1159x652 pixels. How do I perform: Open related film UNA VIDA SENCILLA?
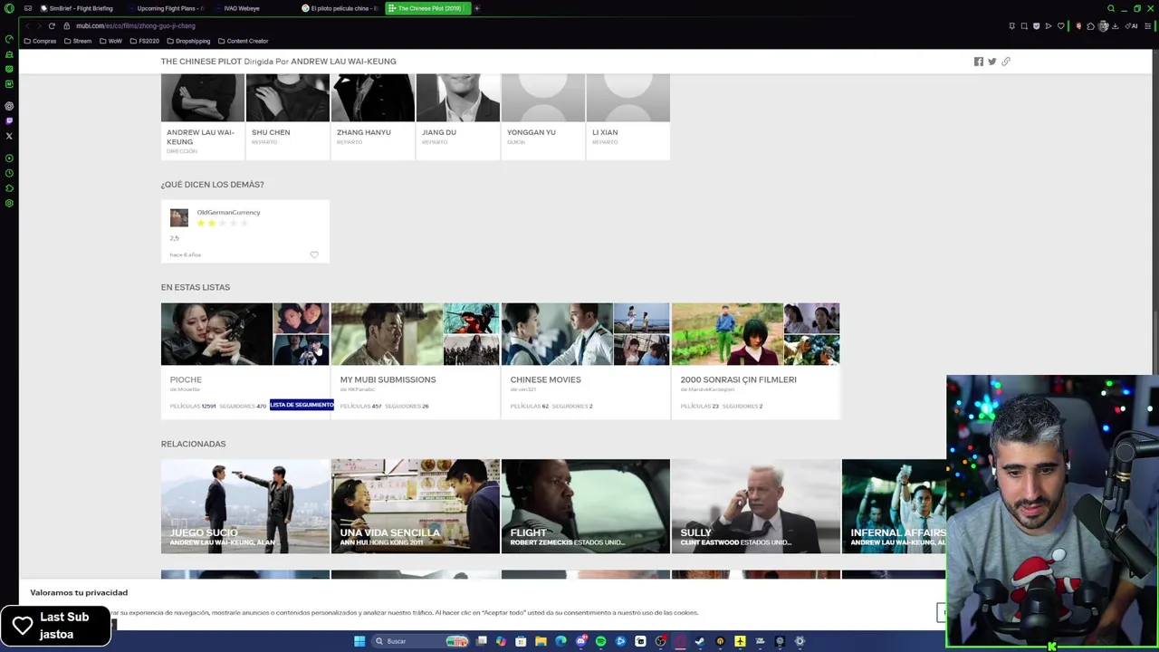[416, 506]
